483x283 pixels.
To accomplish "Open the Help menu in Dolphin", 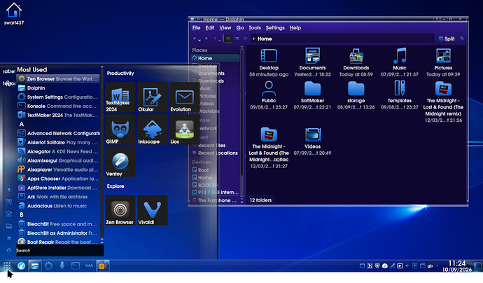I will (295, 28).
